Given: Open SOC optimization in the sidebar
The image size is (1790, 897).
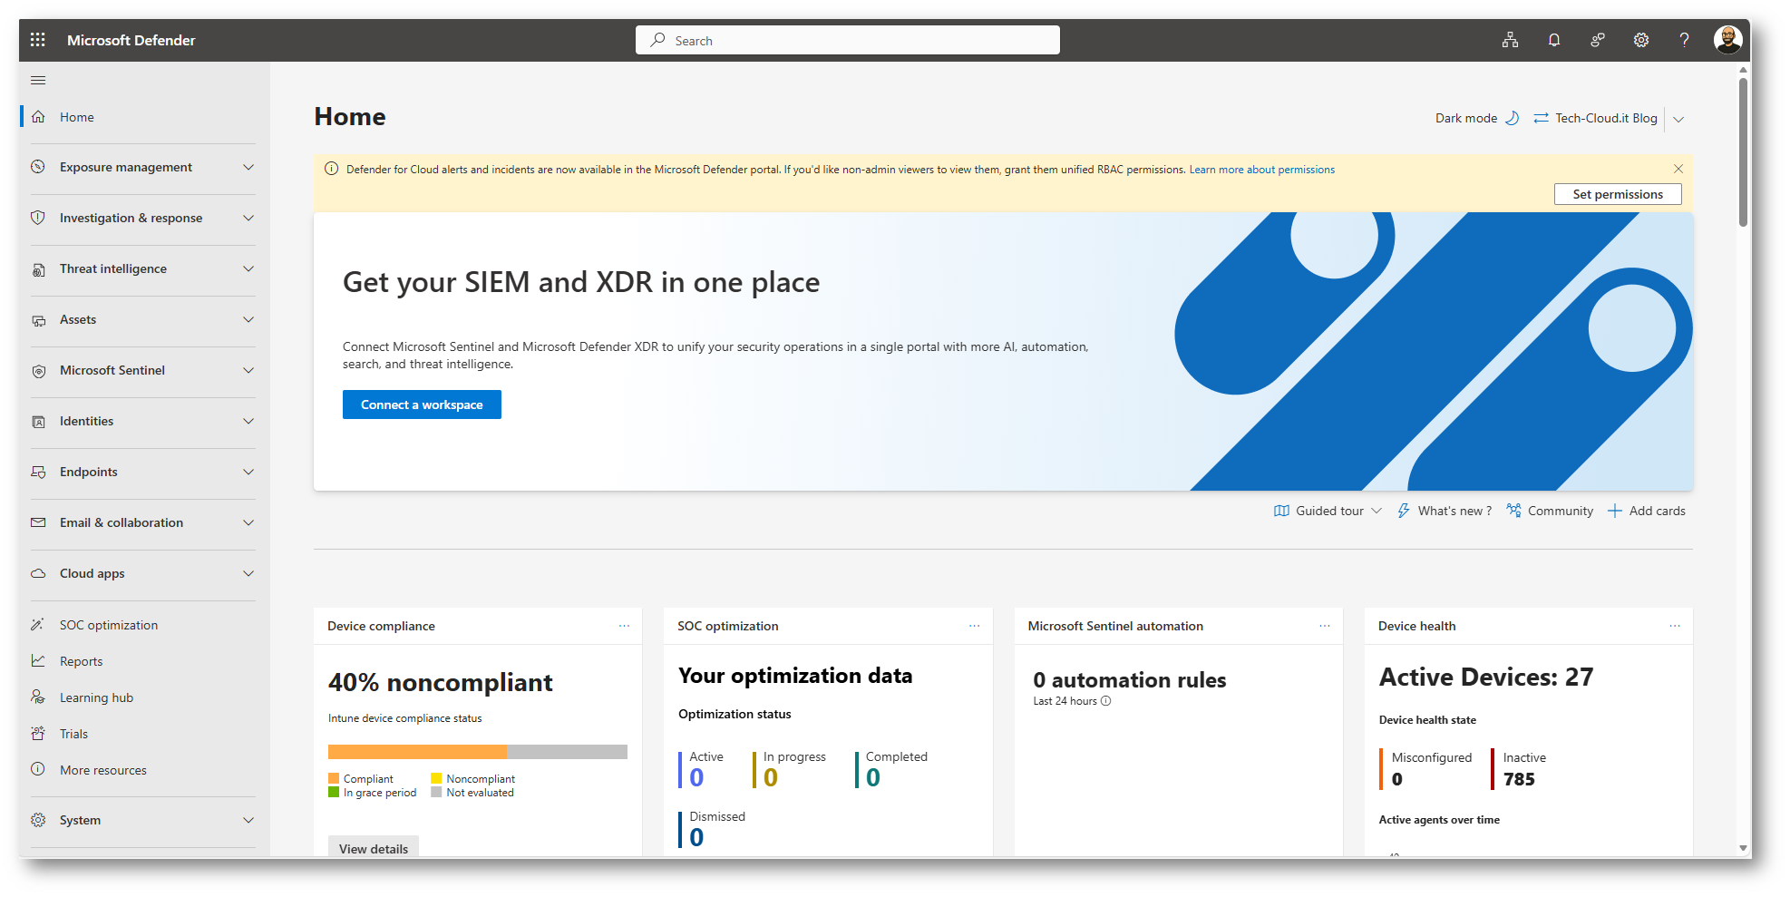Looking at the screenshot, I should click(x=108, y=626).
